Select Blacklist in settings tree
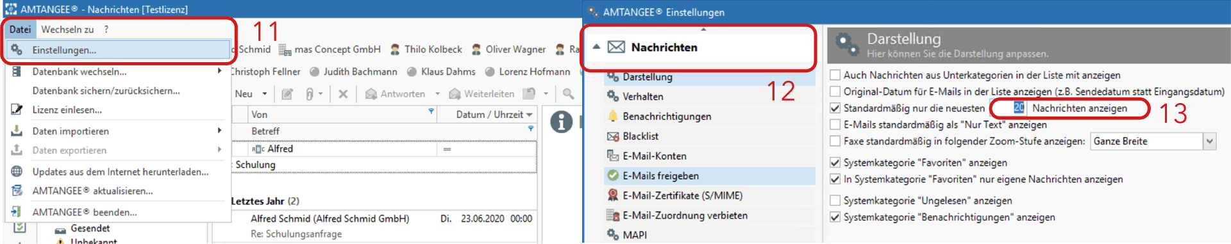The height and width of the screenshot is (244, 1231). click(x=641, y=136)
